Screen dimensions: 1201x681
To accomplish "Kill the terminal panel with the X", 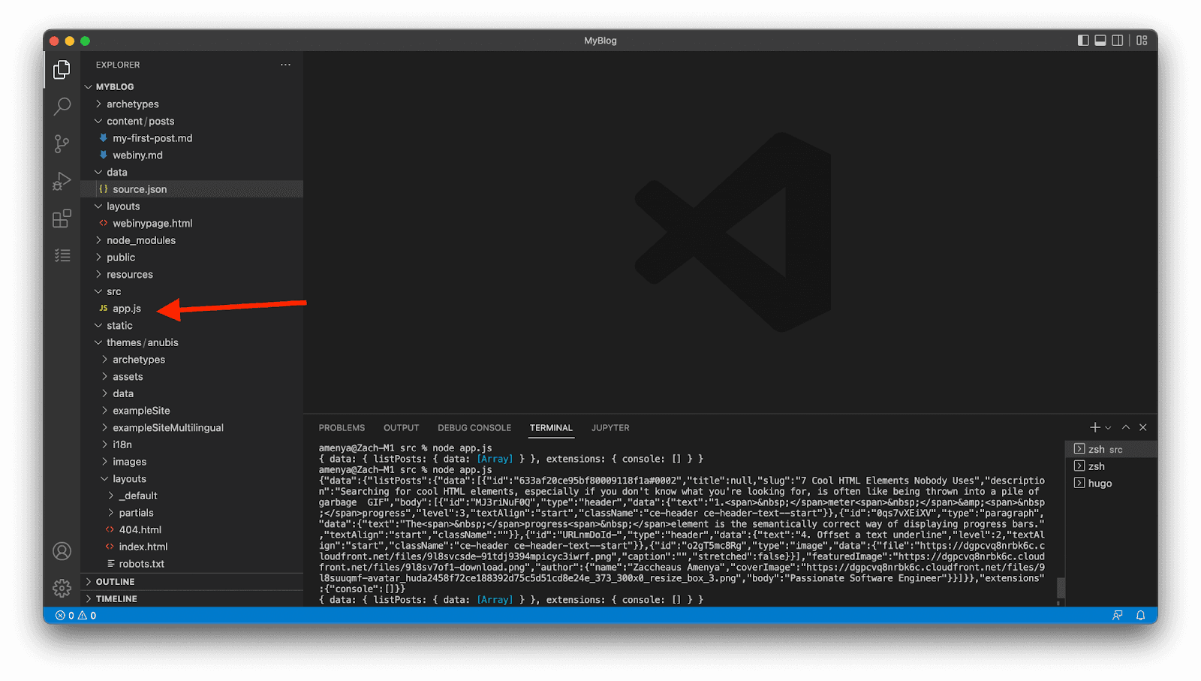I will point(1143,427).
